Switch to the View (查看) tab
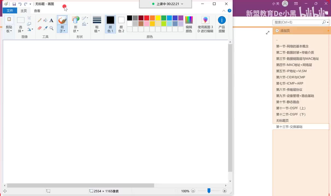 pyautogui.click(x=37, y=11)
